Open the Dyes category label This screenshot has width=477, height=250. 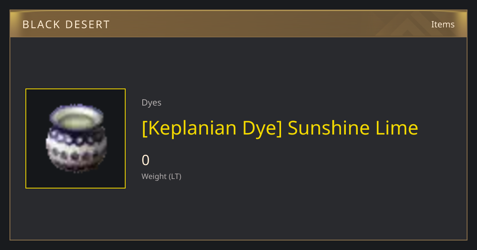[151, 103]
